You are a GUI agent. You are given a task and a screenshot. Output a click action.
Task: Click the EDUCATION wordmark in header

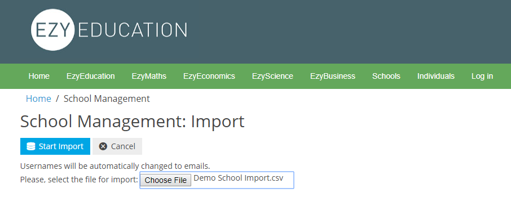pyautogui.click(x=133, y=30)
